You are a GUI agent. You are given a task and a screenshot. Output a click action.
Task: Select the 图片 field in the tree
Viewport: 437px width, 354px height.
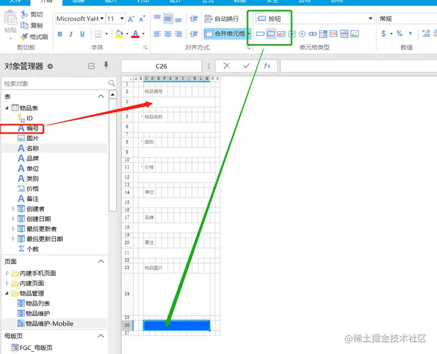click(28, 138)
